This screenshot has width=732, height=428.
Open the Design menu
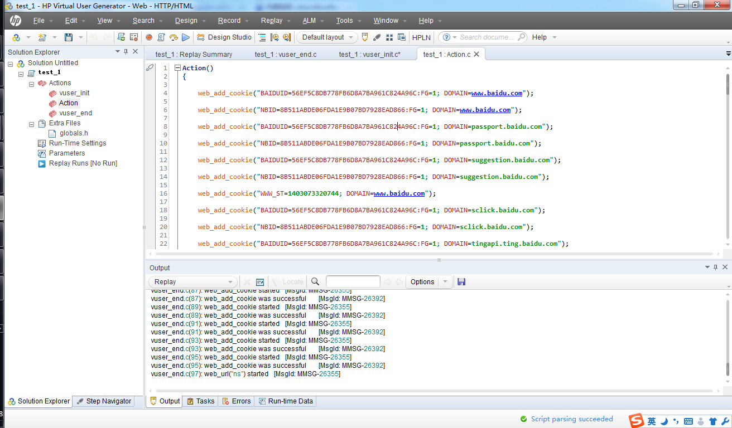point(186,21)
